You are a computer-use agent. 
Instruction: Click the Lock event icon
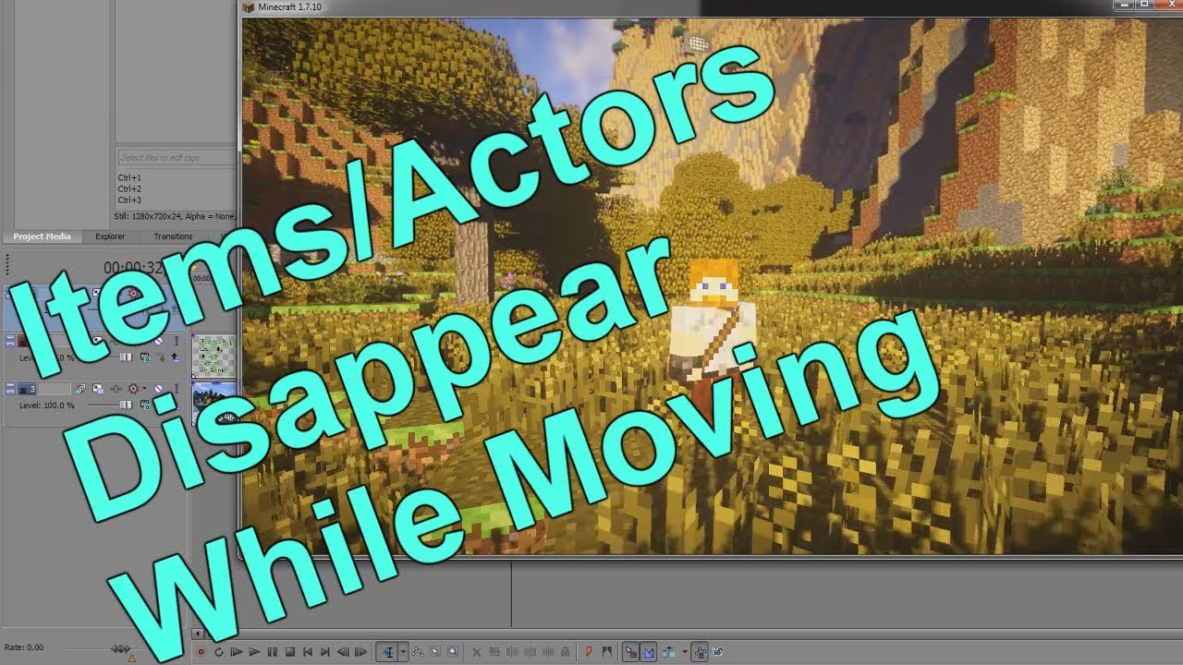click(x=565, y=652)
